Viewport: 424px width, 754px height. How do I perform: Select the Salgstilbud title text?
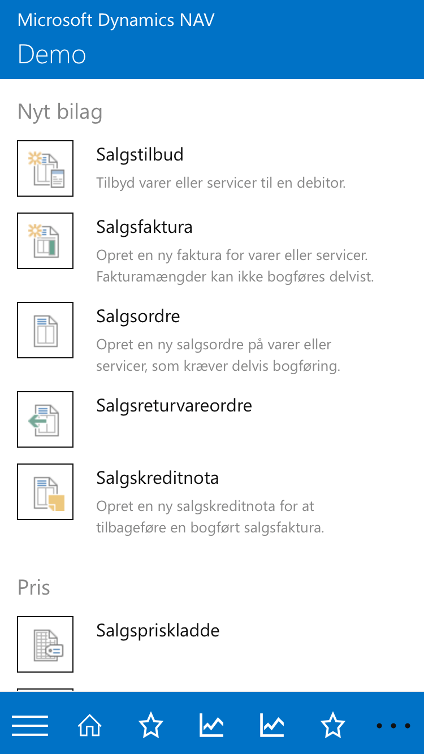pyautogui.click(x=140, y=155)
